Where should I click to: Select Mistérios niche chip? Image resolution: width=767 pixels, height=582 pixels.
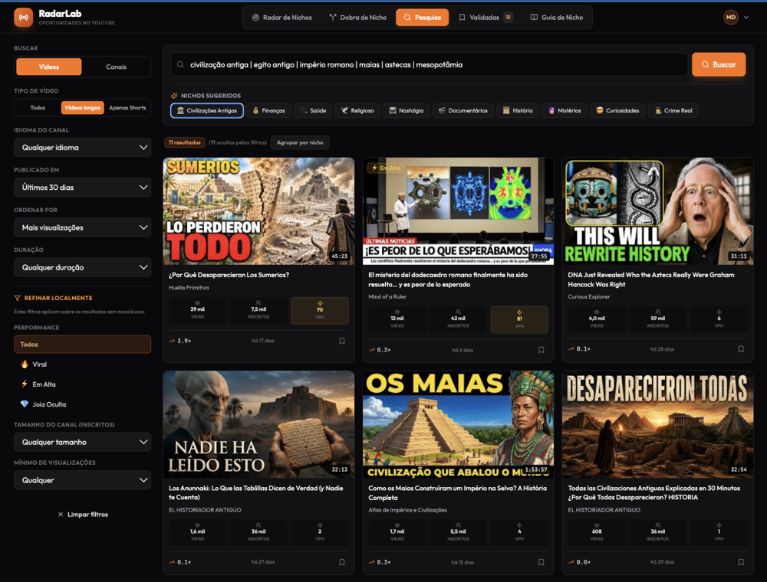565,110
